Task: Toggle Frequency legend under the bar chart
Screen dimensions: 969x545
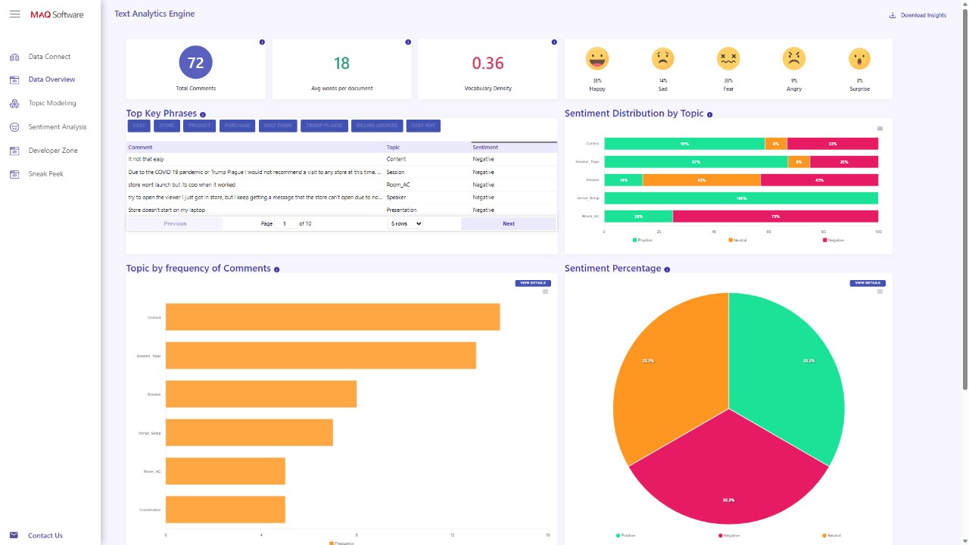Action: click(341, 543)
